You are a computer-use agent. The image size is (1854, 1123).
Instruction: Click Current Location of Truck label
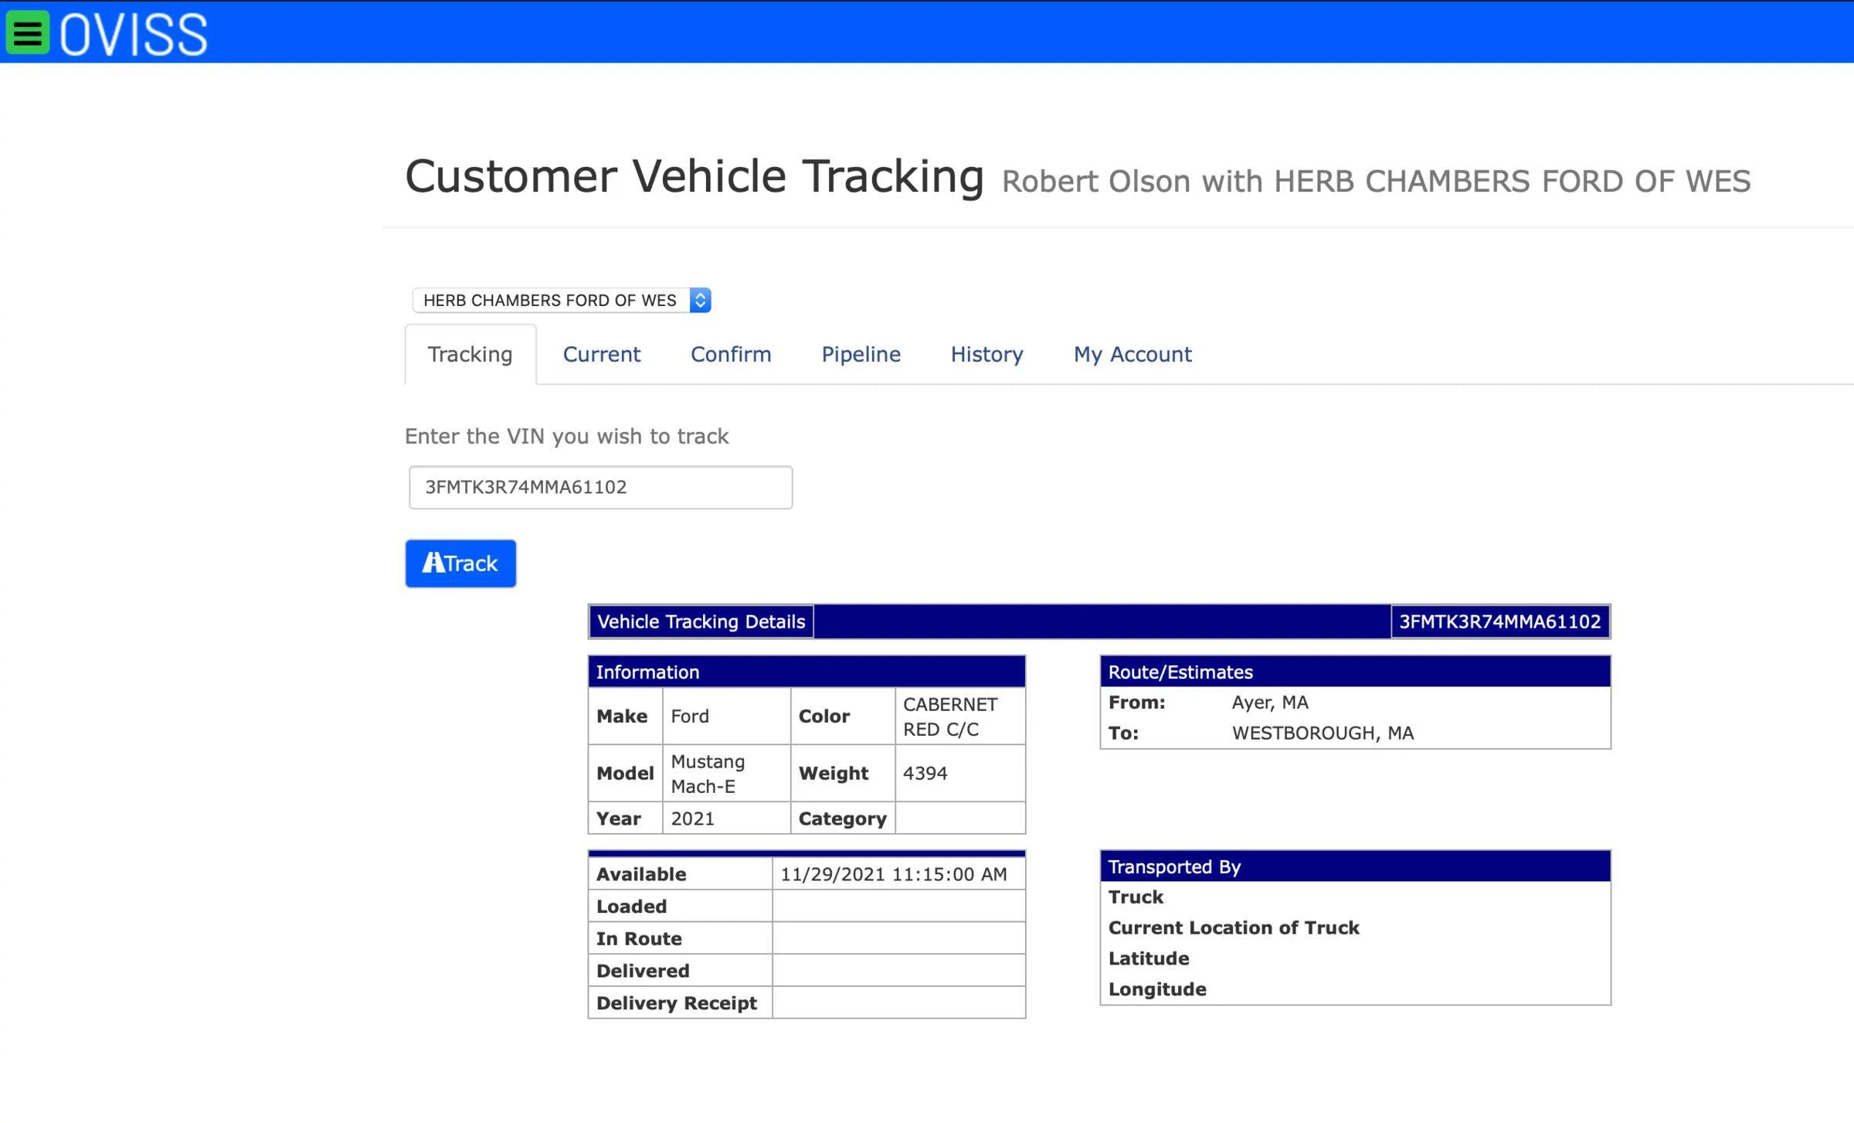click(1234, 928)
